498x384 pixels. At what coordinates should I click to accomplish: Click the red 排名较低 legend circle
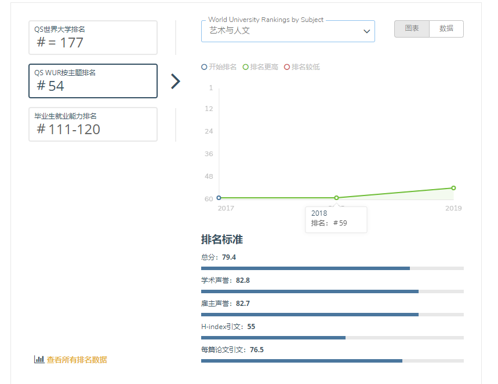287,67
